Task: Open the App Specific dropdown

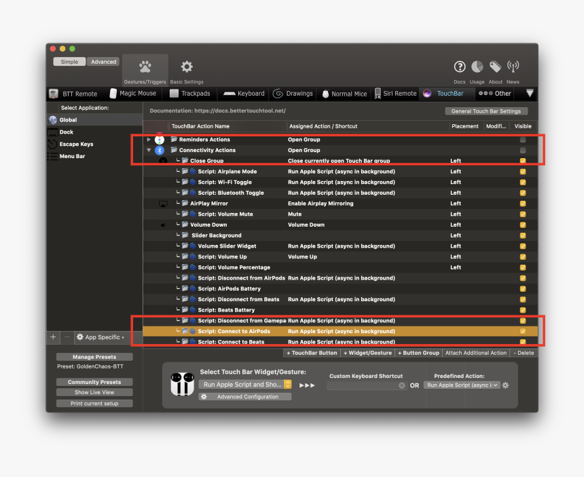Action: [x=101, y=337]
